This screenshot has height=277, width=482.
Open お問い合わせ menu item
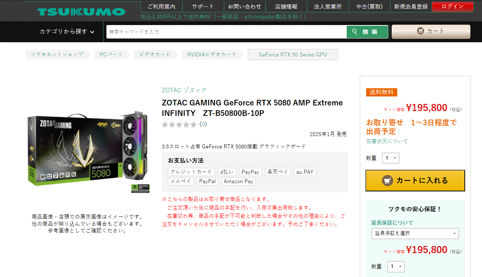[245, 7]
